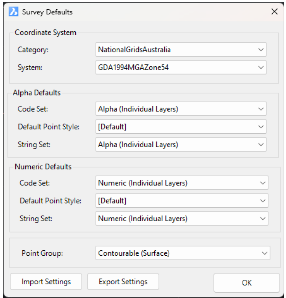Image resolution: width=286 pixels, height=298 pixels.
Task: Open the Alpha Defaults Code Set dropdown
Action: (x=181, y=109)
